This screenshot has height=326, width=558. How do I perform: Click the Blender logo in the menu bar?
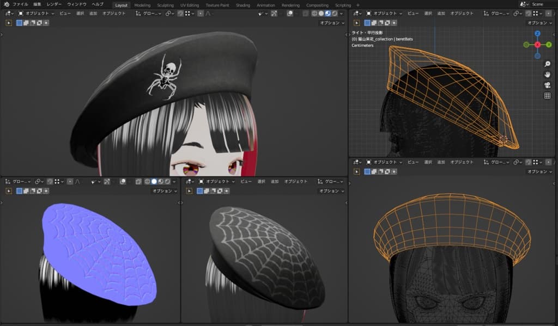[x=6, y=4]
